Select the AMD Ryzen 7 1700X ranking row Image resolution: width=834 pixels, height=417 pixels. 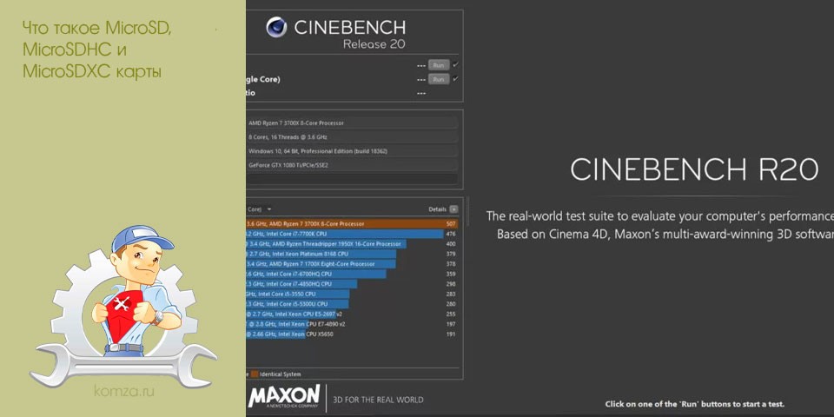coord(351,264)
